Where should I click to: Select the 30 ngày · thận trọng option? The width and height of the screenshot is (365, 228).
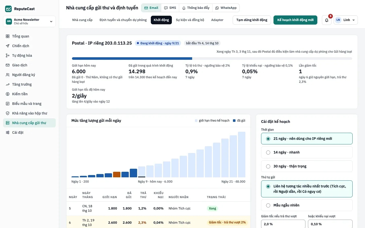307,166
